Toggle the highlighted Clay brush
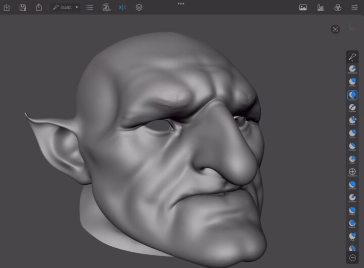The image size is (364, 268). point(352,95)
